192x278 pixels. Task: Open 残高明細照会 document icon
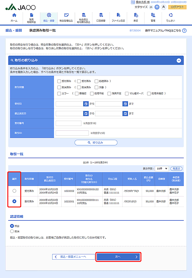point(32,15)
